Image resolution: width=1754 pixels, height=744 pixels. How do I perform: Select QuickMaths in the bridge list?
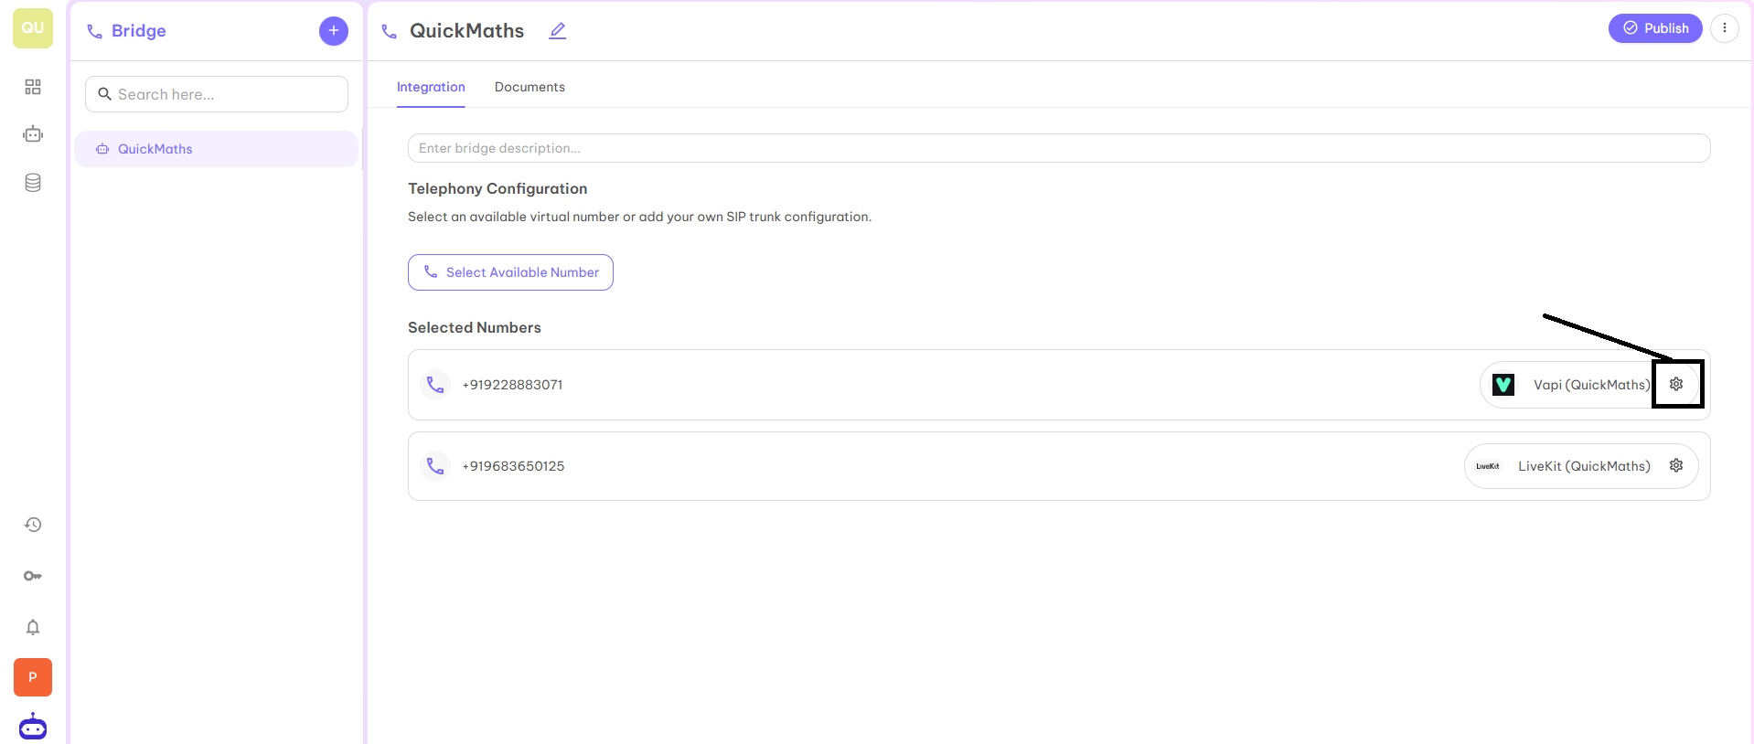[x=216, y=149]
